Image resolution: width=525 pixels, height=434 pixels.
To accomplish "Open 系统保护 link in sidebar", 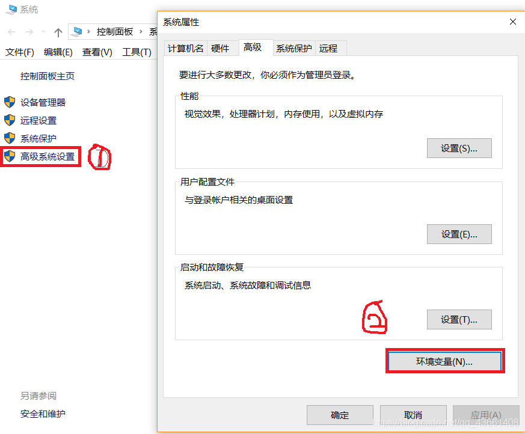I will 38,138.
